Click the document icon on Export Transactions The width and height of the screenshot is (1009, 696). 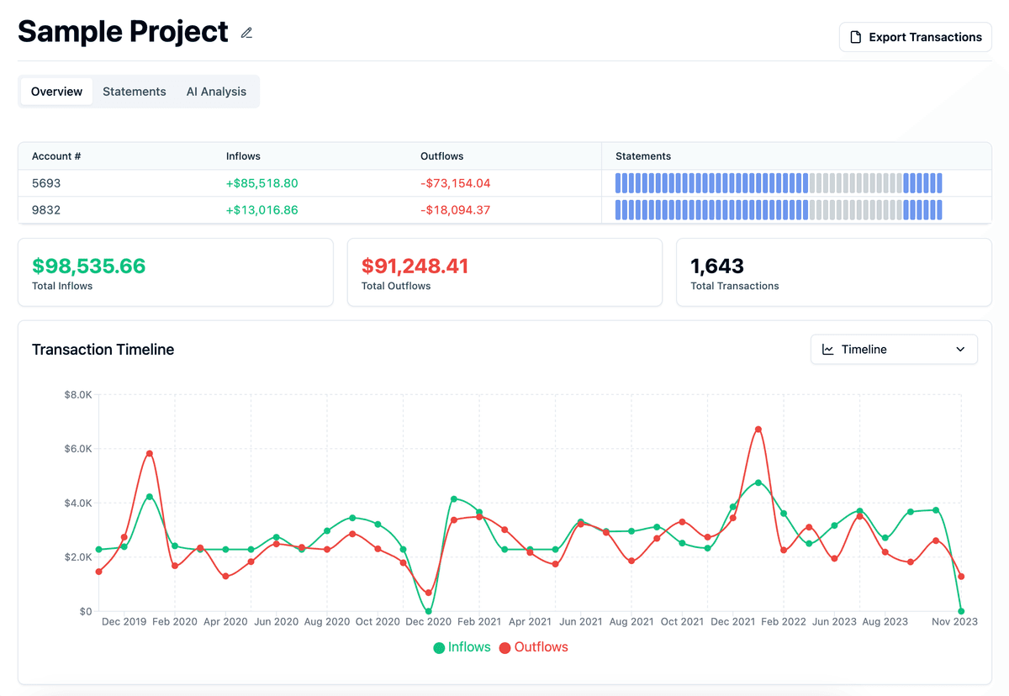pyautogui.click(x=857, y=37)
